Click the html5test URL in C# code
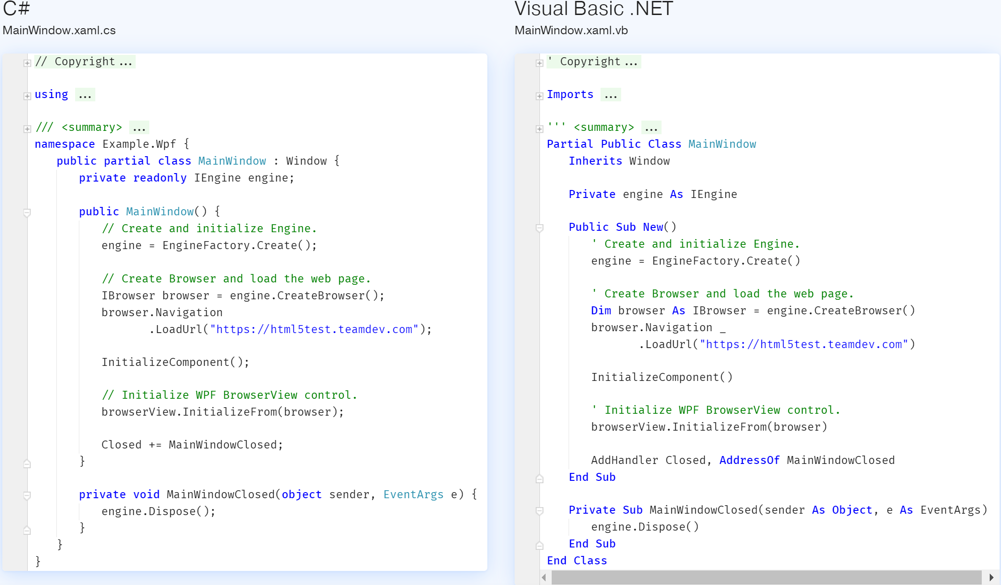The height and width of the screenshot is (585, 1001). 314,329
